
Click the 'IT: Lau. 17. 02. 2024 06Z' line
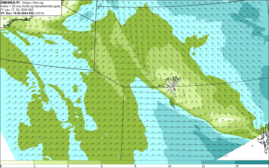click(17, 10)
